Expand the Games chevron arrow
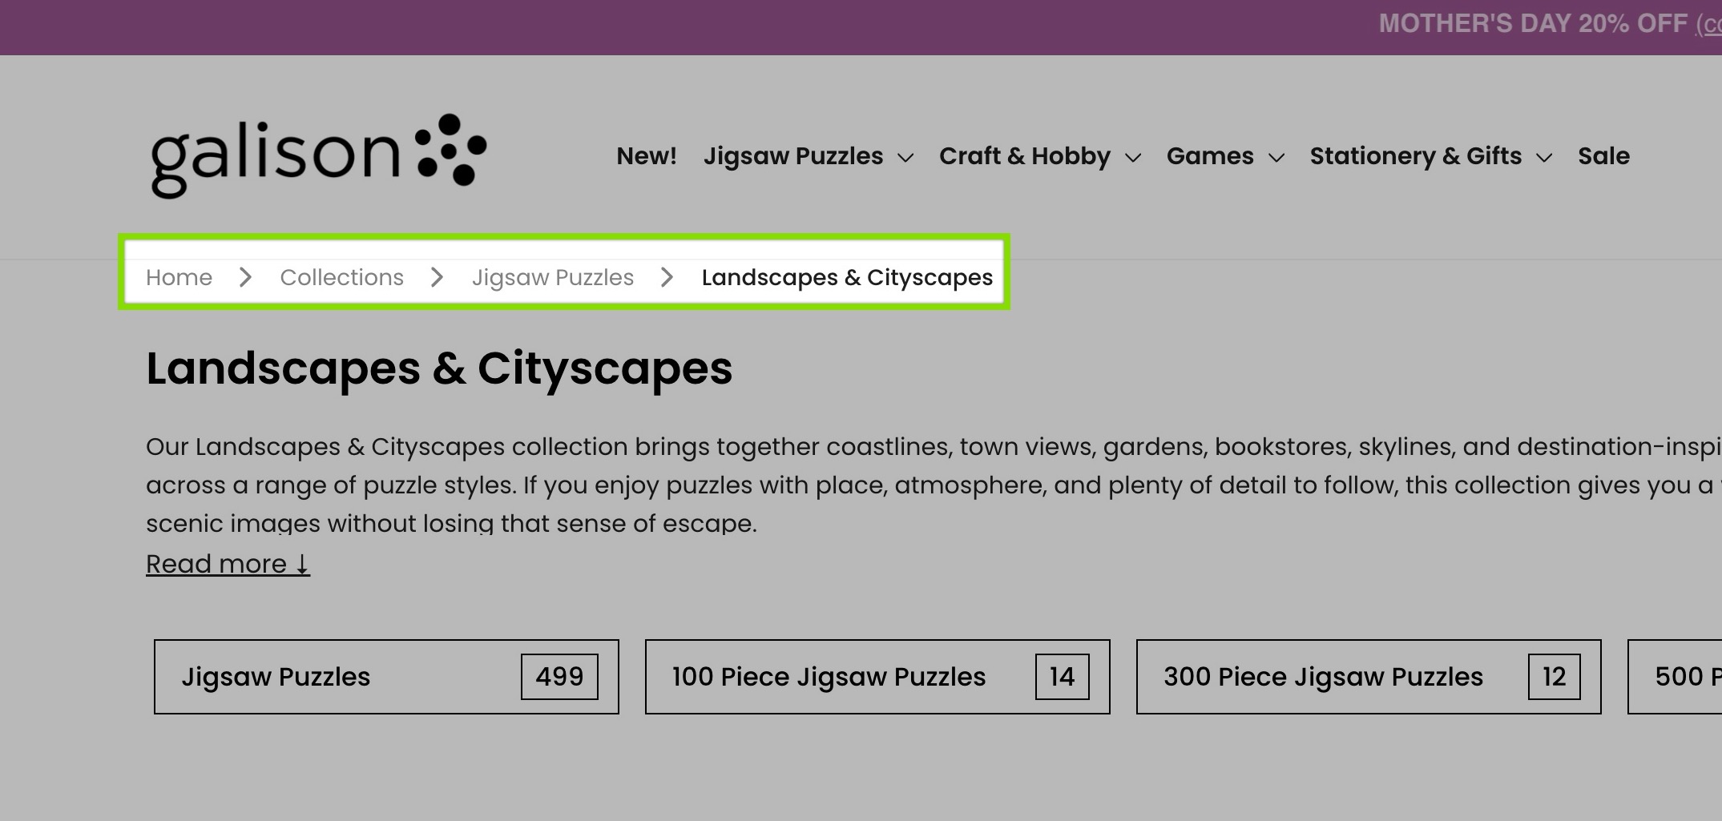 point(1276,158)
